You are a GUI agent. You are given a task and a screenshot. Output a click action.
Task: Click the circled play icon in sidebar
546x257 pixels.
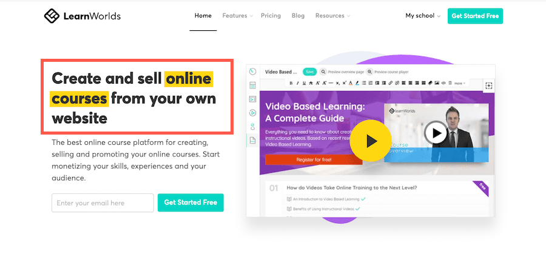(x=253, y=113)
